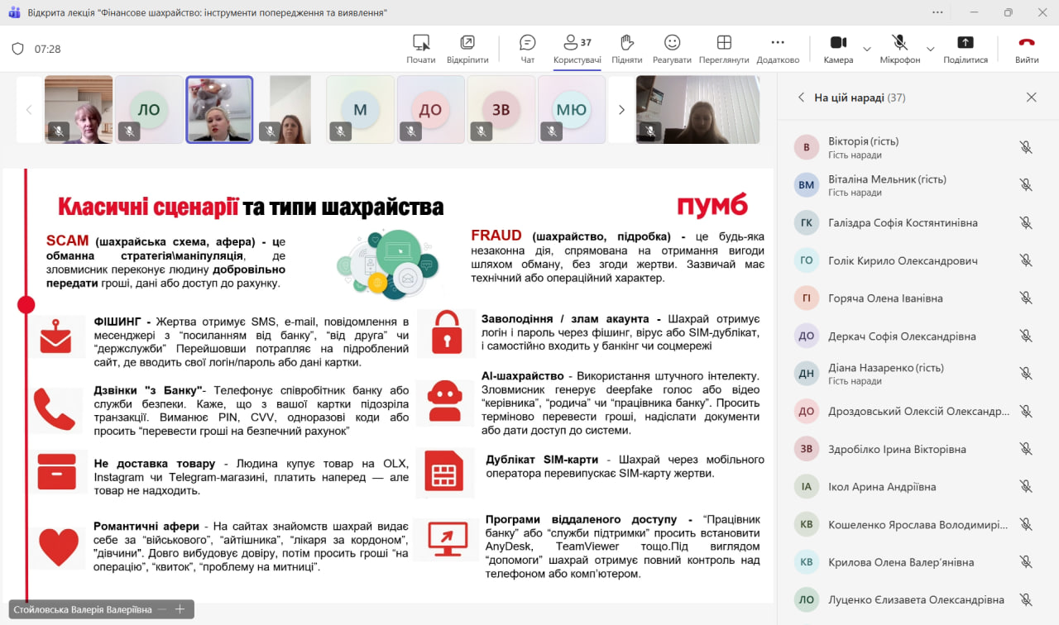Open the View (Переглянути) layout options
This screenshot has width=1059, height=625.
pos(724,49)
